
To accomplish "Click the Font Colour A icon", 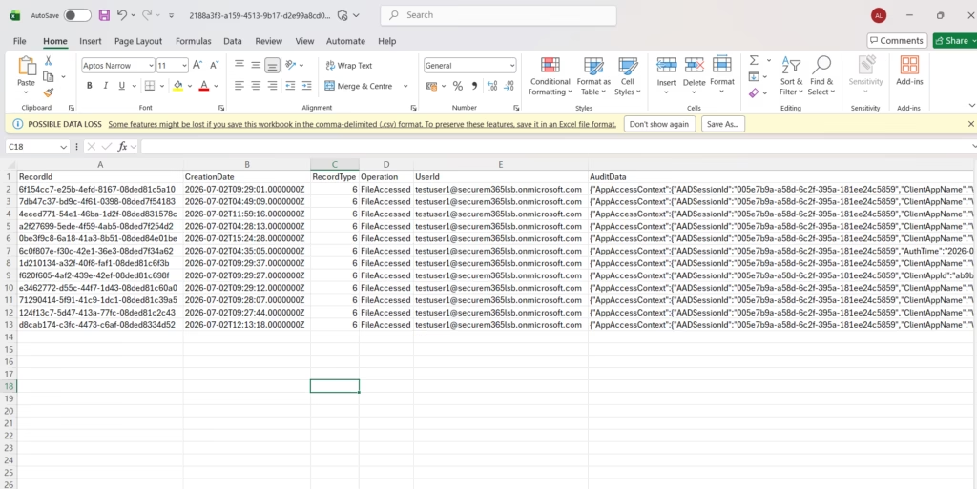I will 204,86.
